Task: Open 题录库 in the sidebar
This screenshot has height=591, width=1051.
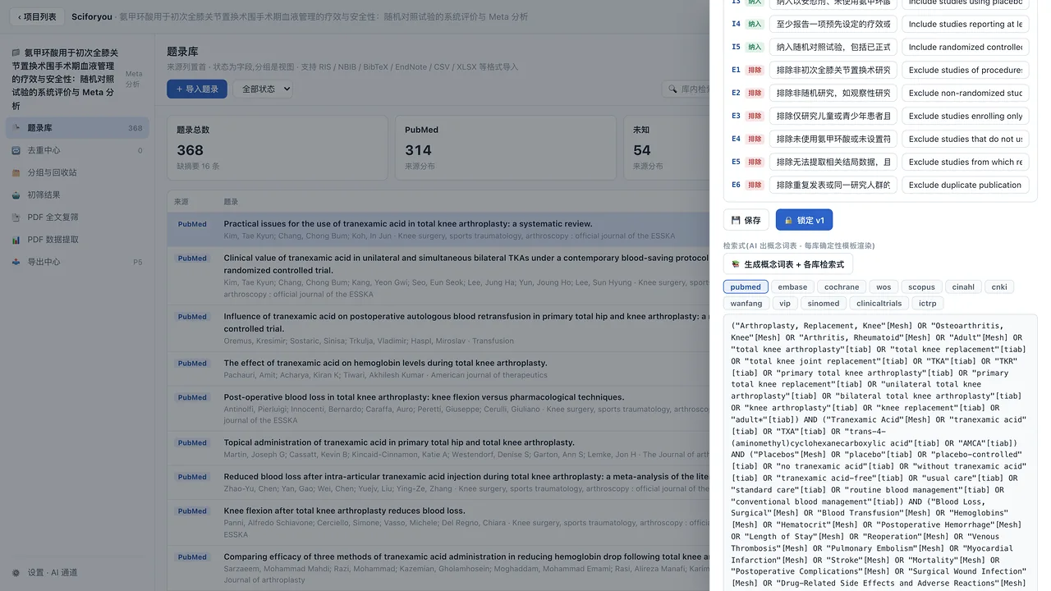Action: (x=77, y=128)
